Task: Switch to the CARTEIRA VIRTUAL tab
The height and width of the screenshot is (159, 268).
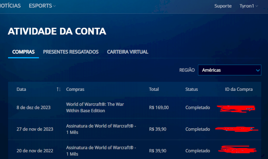Action: tap(128, 52)
